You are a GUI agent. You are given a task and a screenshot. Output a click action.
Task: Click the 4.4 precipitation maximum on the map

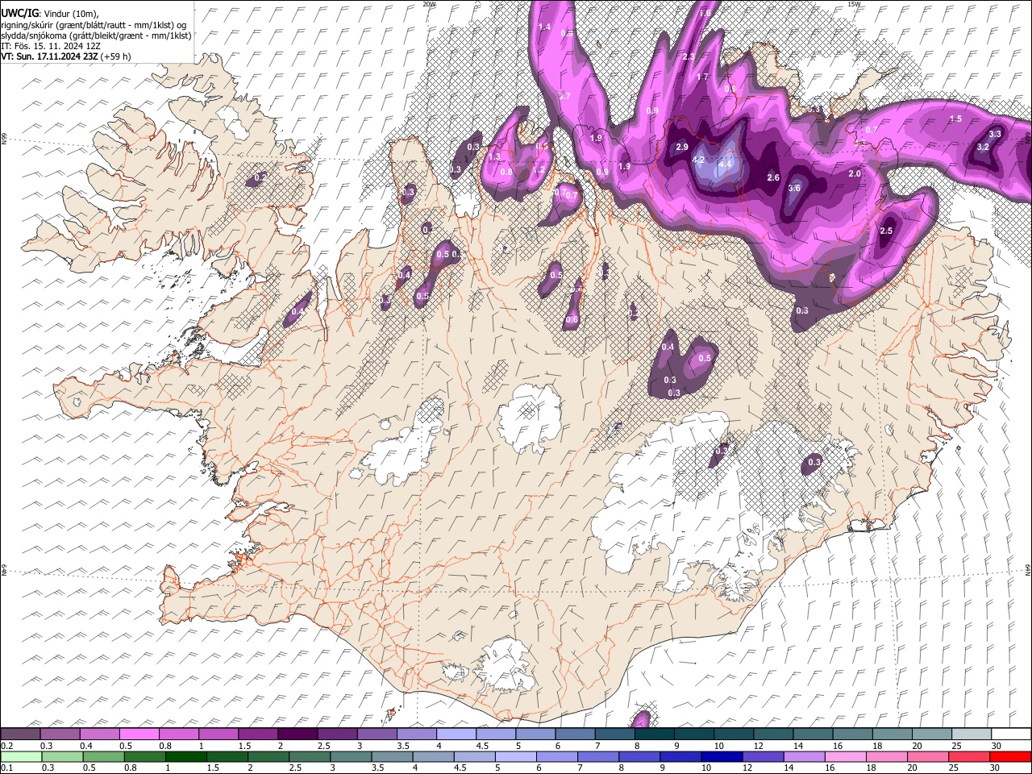click(724, 164)
